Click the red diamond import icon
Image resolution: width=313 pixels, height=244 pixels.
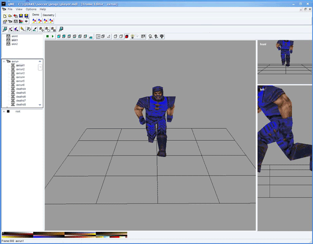click(x=15, y=16)
